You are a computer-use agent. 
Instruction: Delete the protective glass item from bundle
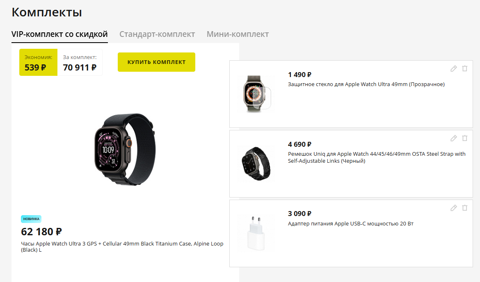(465, 68)
